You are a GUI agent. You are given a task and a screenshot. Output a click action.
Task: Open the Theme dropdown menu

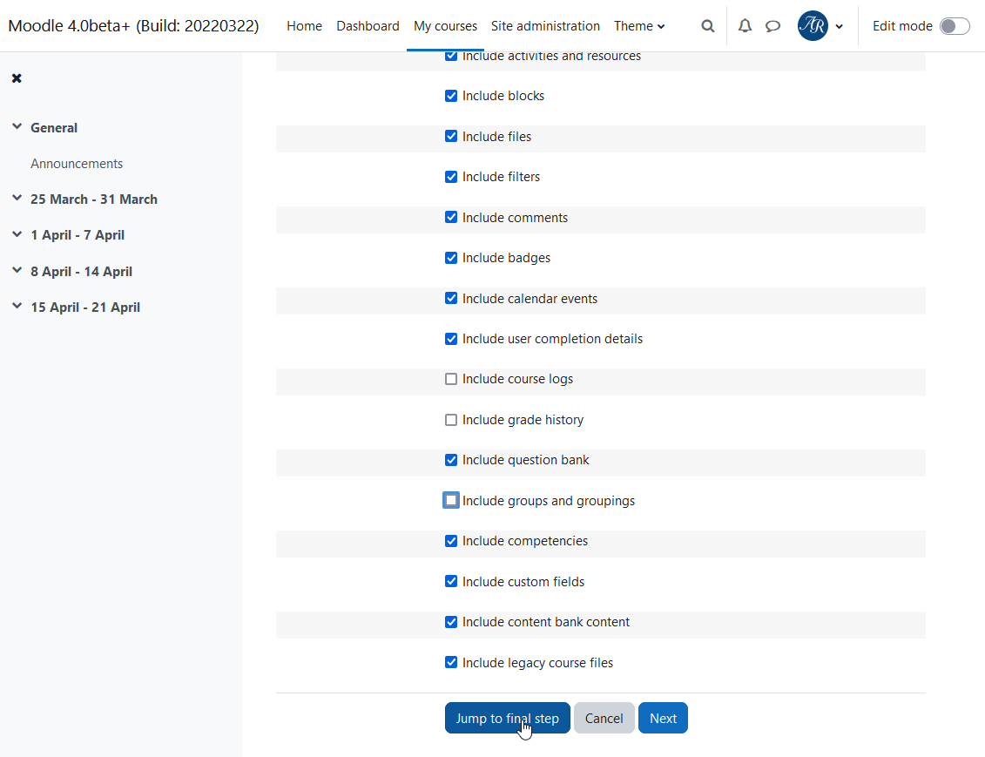pyautogui.click(x=639, y=26)
